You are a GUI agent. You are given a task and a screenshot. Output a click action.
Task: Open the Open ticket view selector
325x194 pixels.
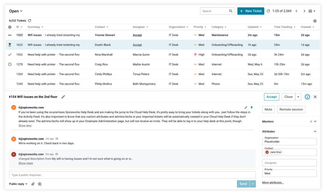(x=16, y=11)
